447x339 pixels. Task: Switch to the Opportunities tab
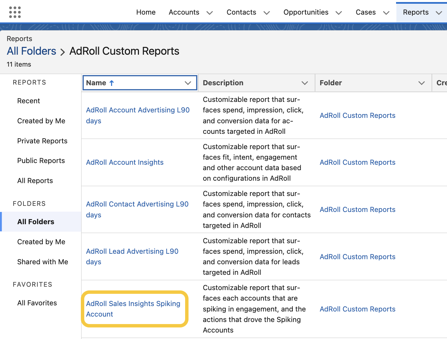(306, 12)
